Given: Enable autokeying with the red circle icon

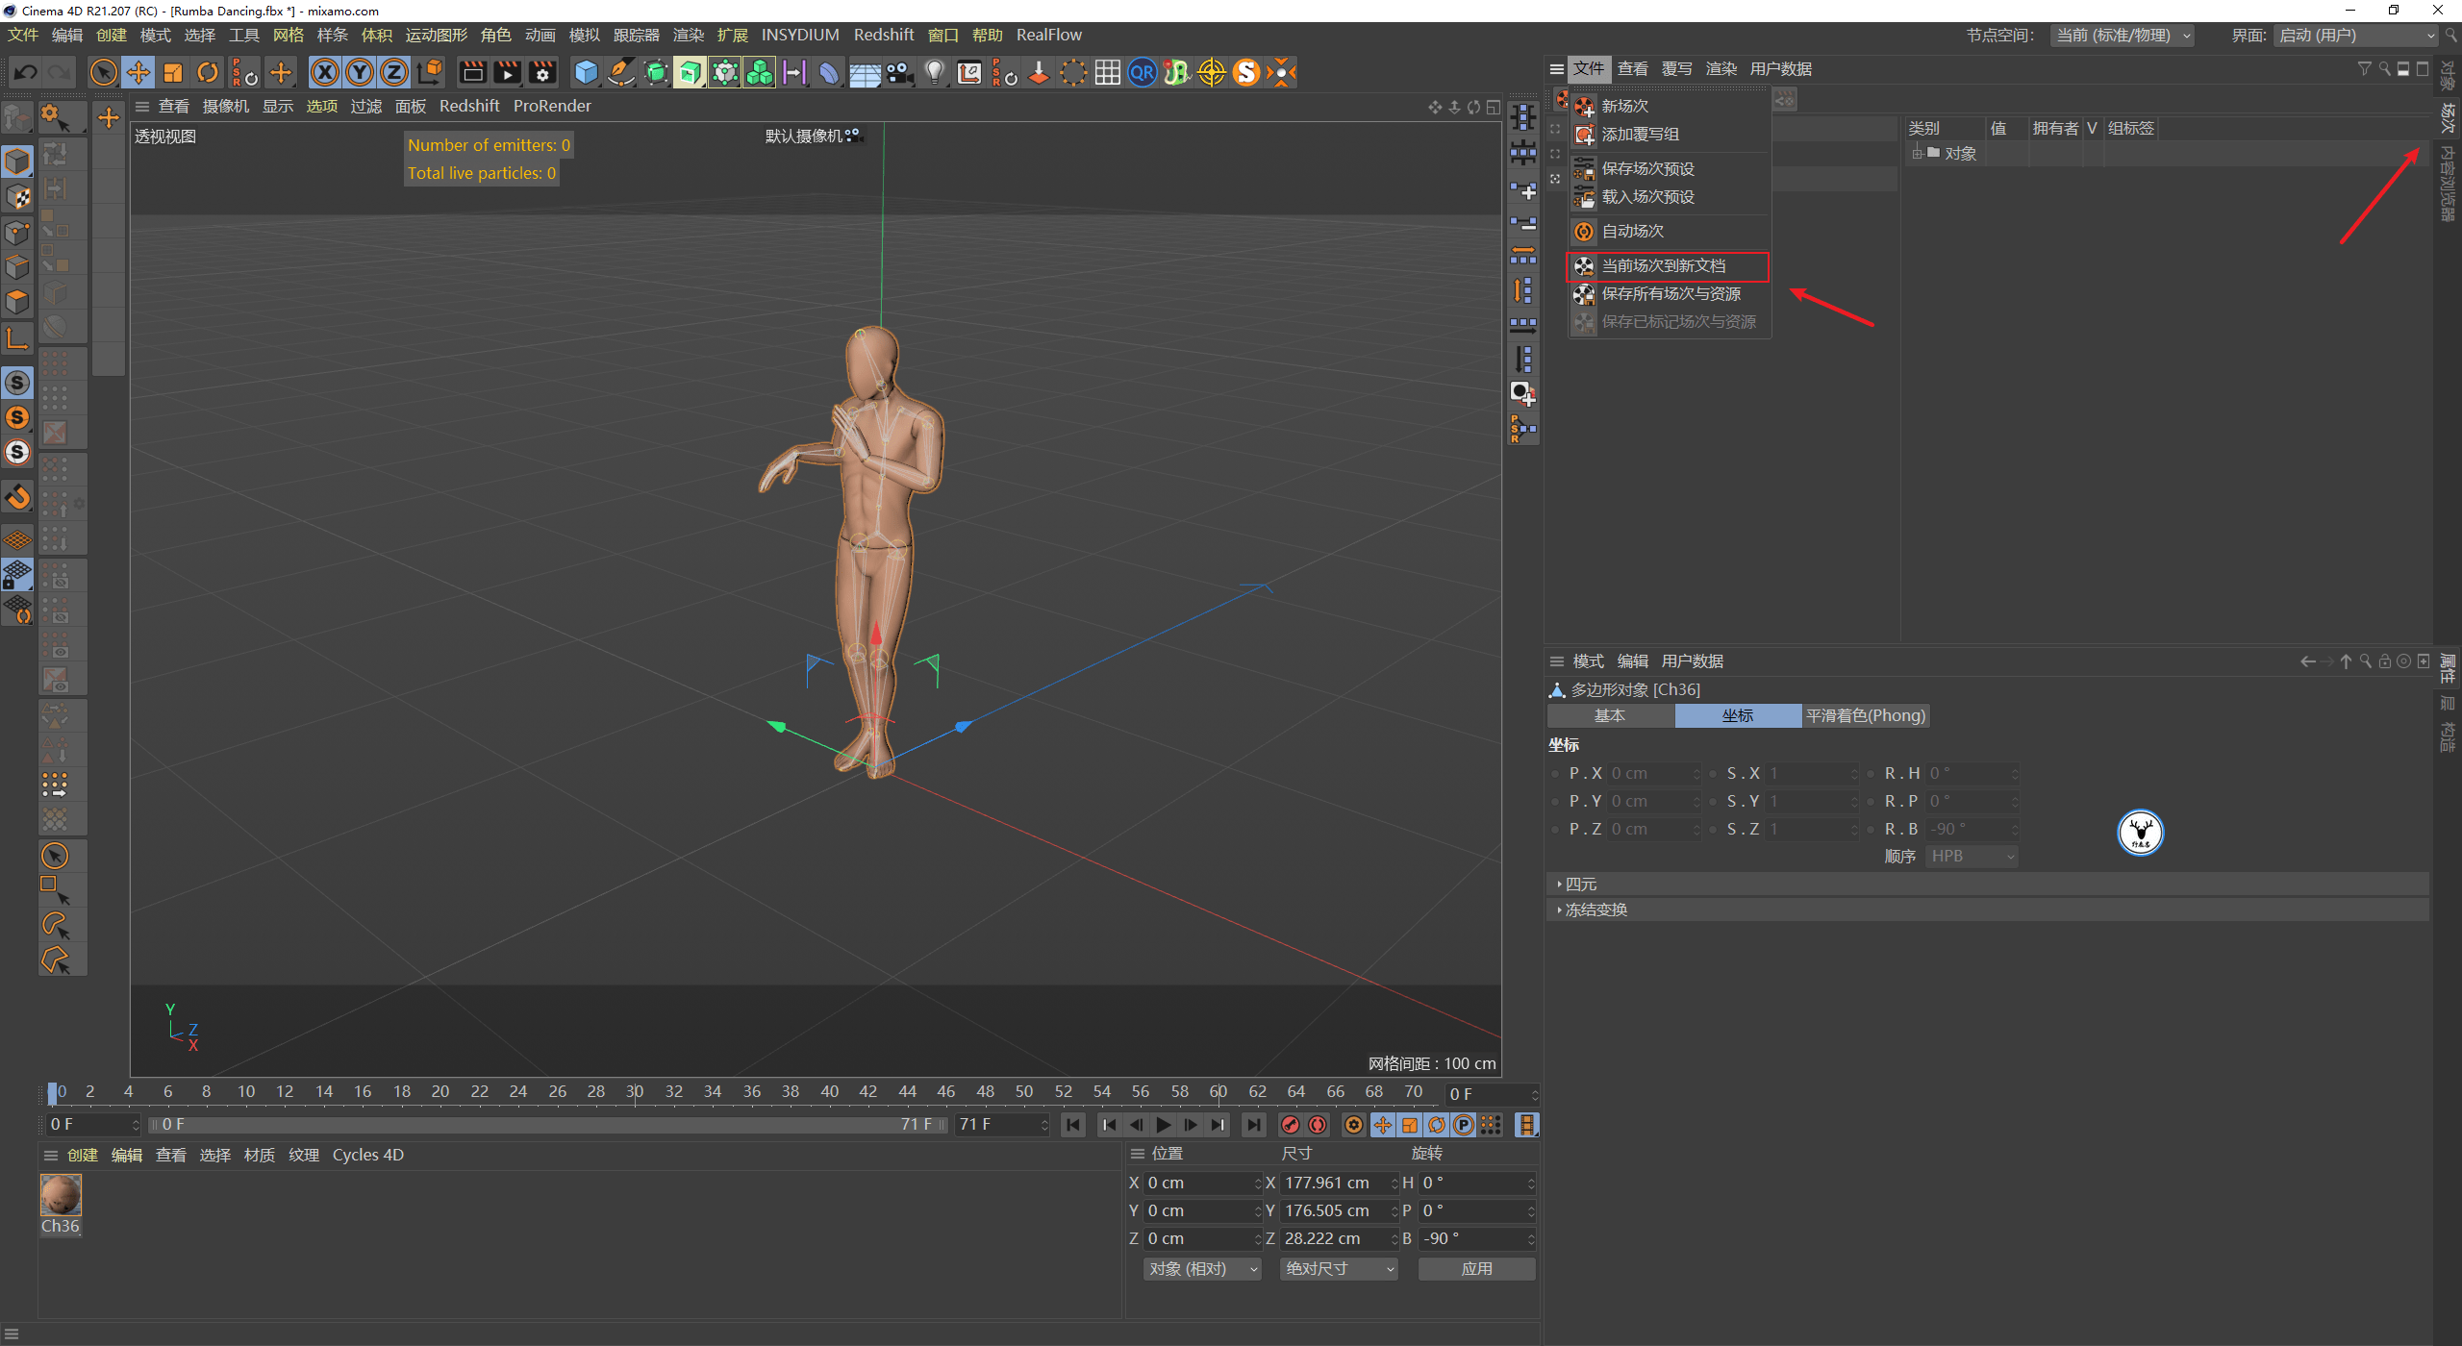Looking at the screenshot, I should pos(1318,1124).
